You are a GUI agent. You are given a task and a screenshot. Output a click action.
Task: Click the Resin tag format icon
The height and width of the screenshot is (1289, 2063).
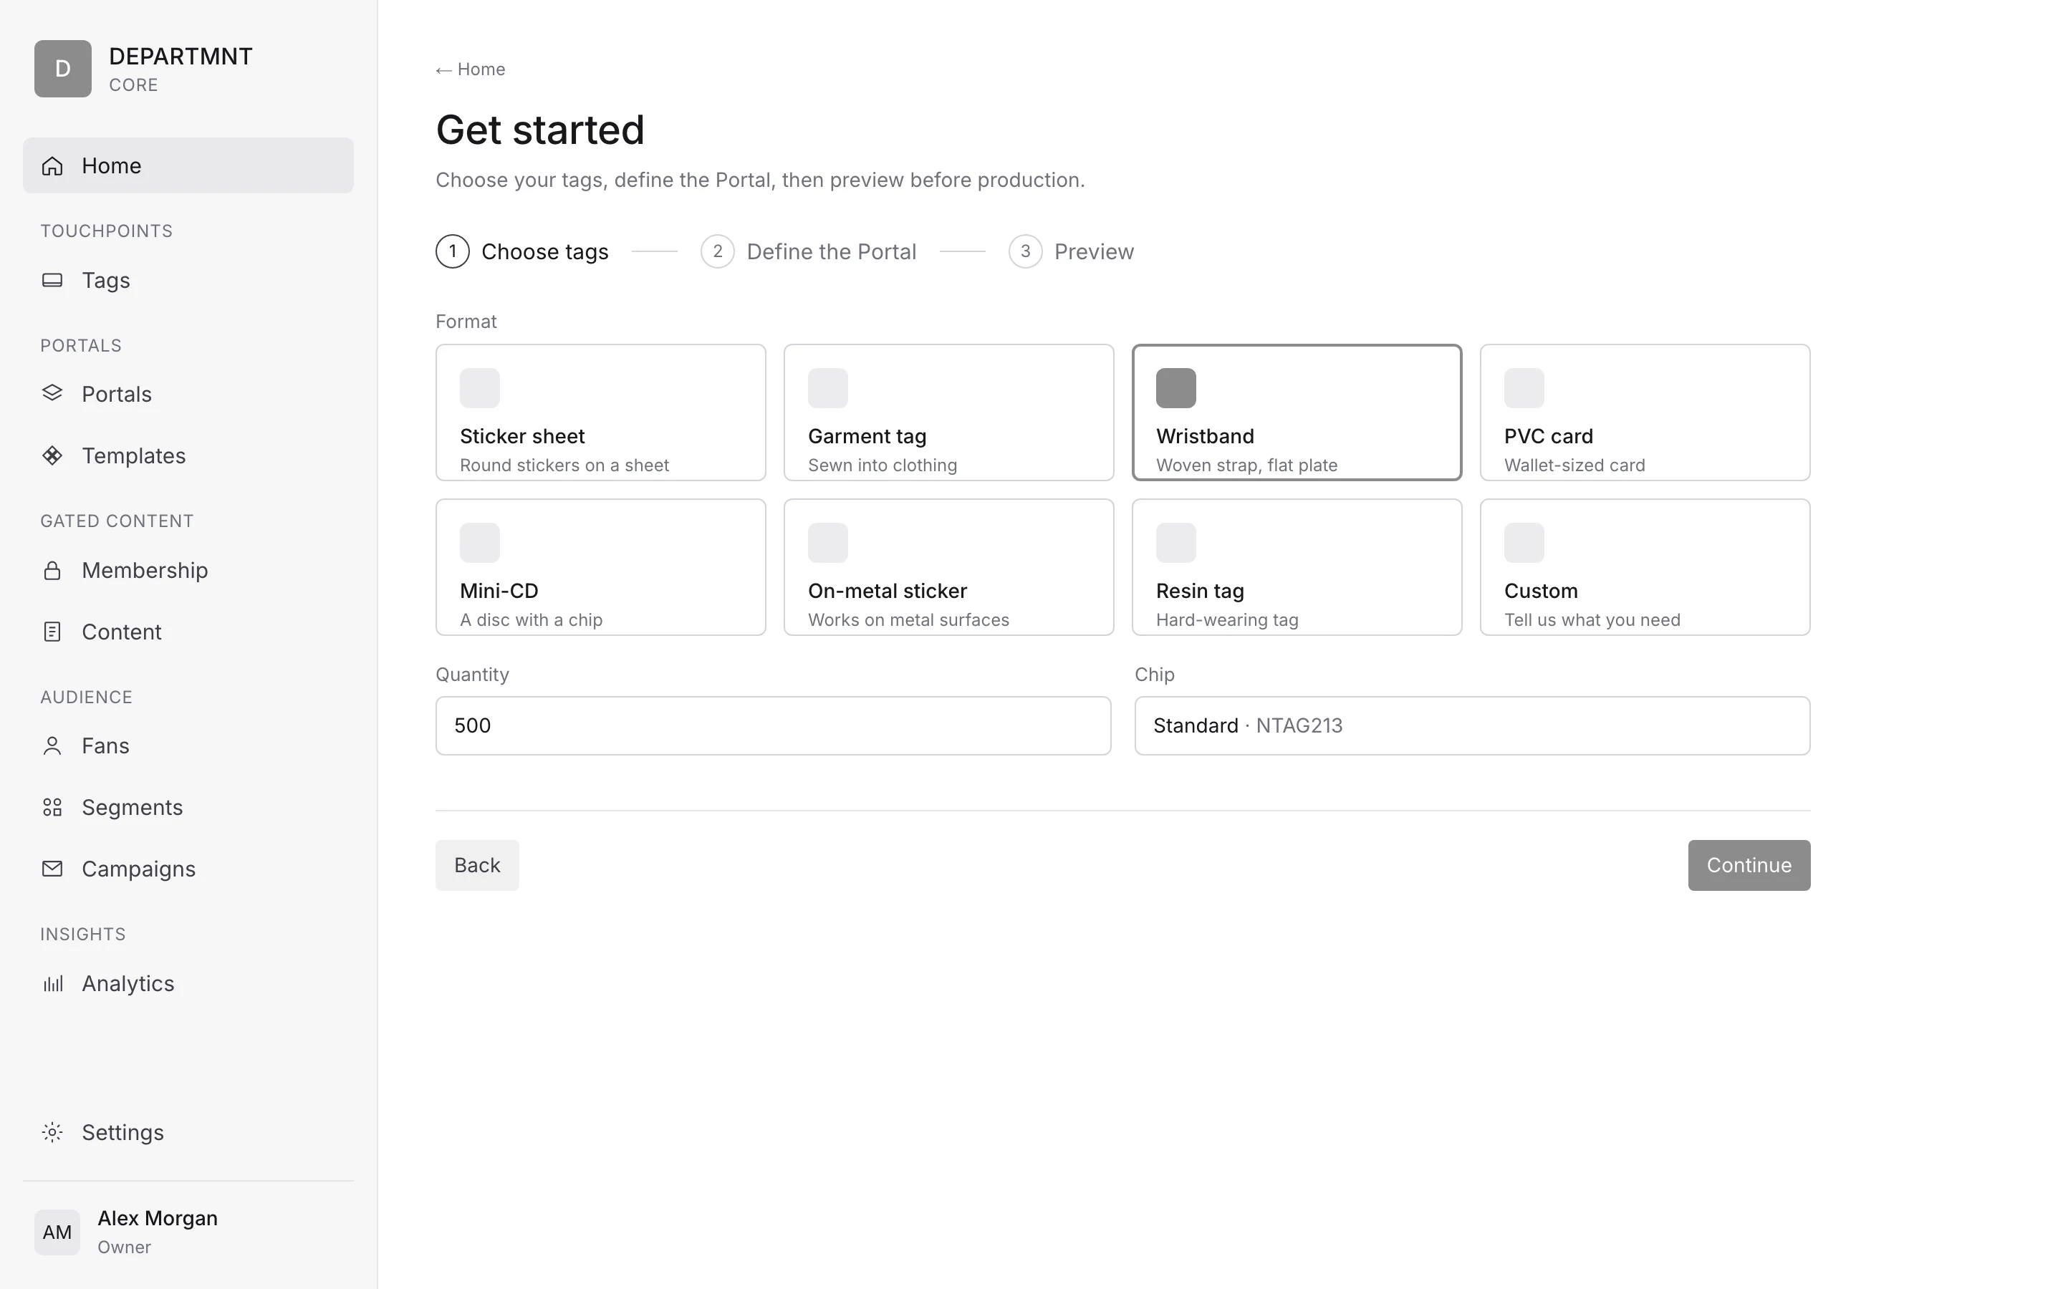tap(1176, 543)
